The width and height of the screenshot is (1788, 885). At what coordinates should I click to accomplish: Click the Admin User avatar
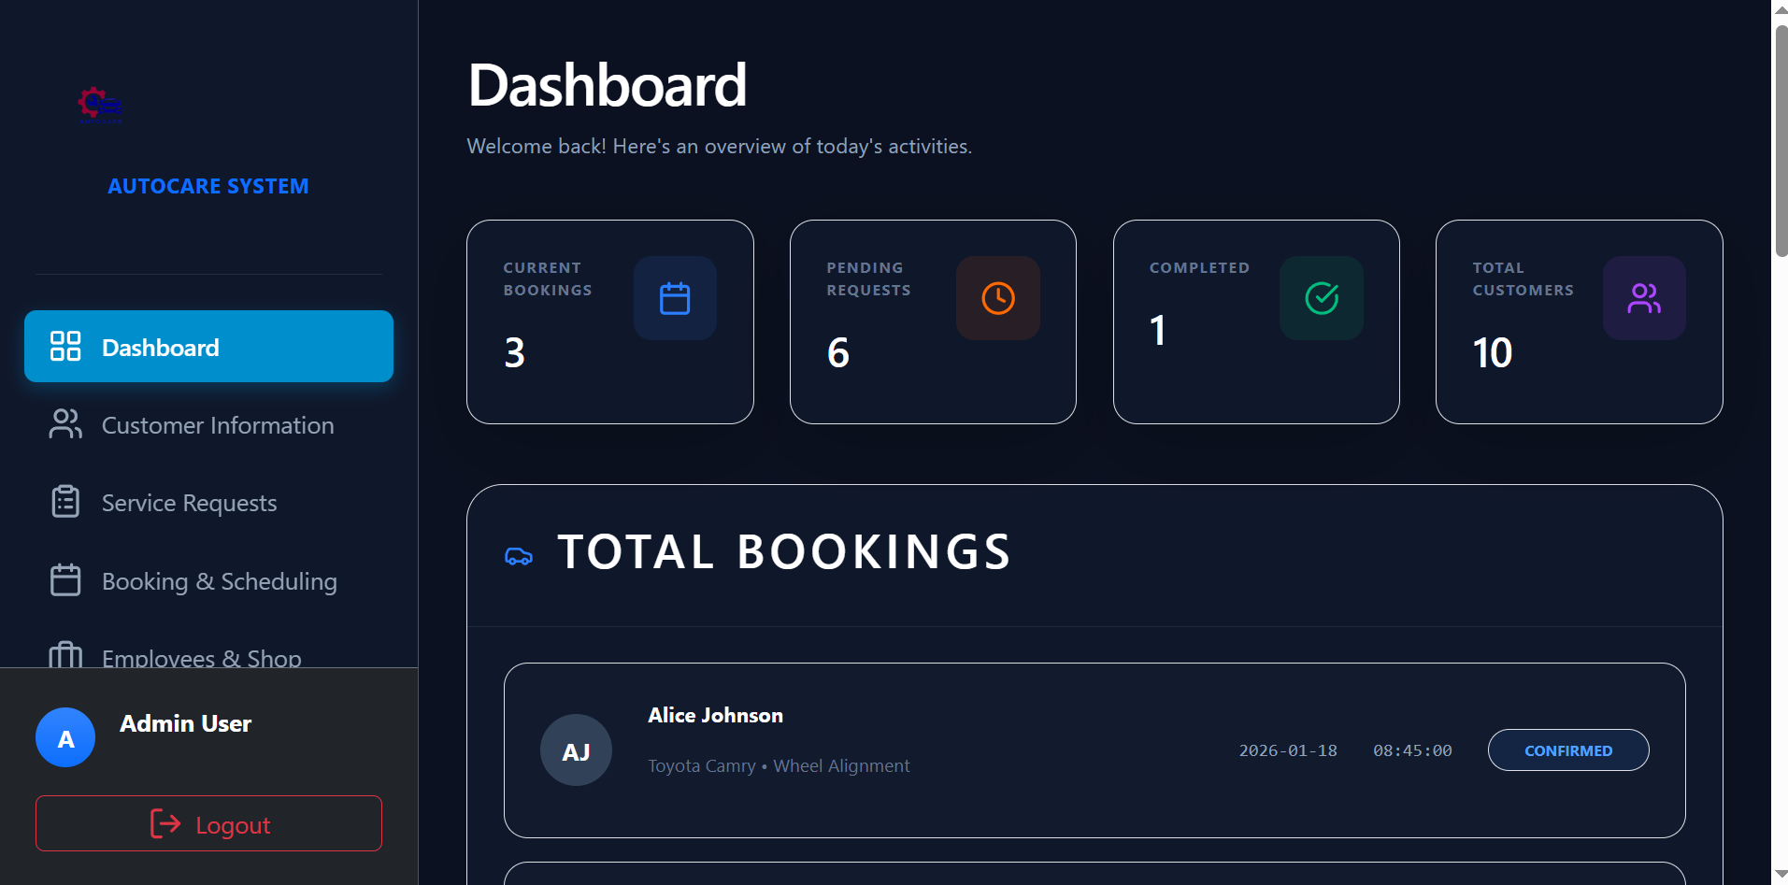click(x=65, y=737)
